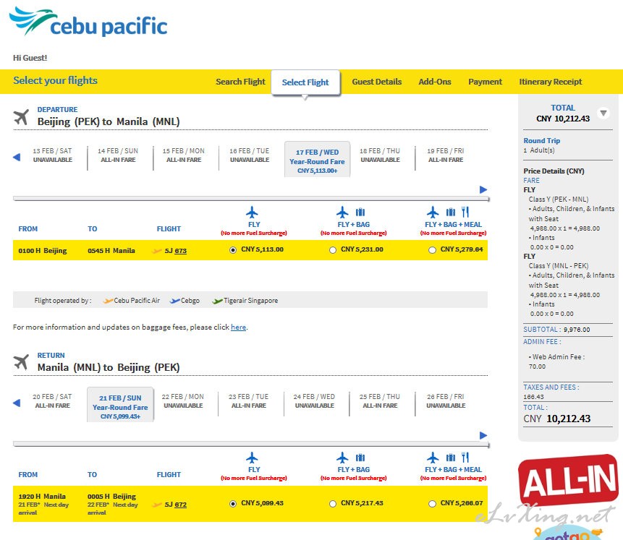Image resolution: width=623 pixels, height=540 pixels.
Task: Click the TAXES AND FEES label
Action: click(551, 387)
